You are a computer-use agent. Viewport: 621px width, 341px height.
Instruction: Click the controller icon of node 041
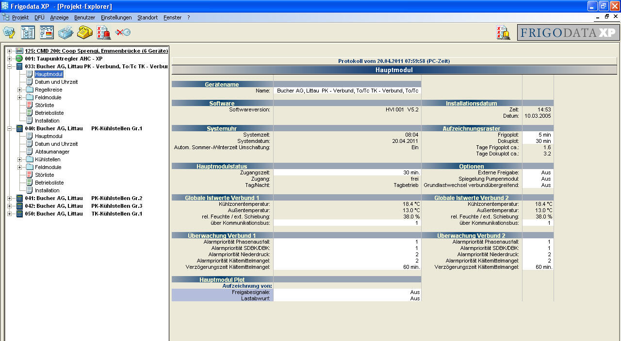19,198
